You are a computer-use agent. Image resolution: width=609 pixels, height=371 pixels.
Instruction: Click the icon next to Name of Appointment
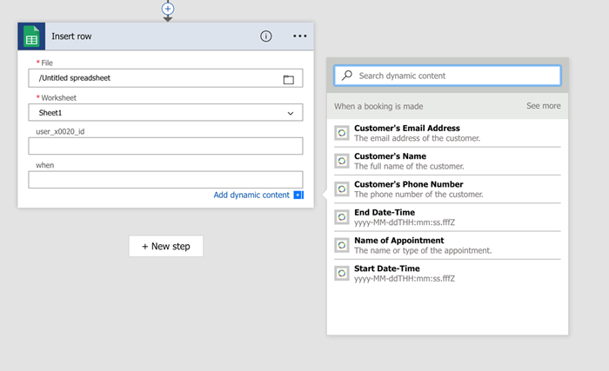coord(342,245)
